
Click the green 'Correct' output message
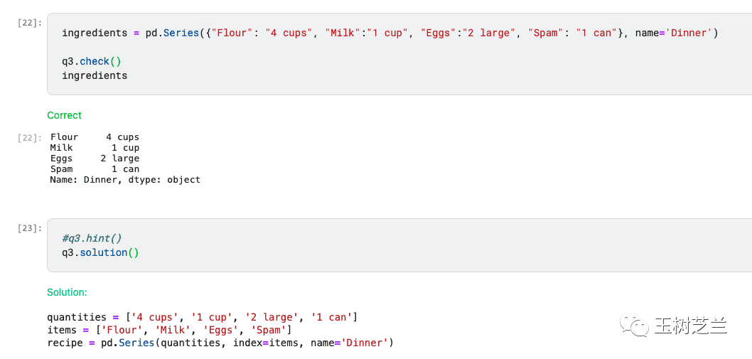coord(64,115)
